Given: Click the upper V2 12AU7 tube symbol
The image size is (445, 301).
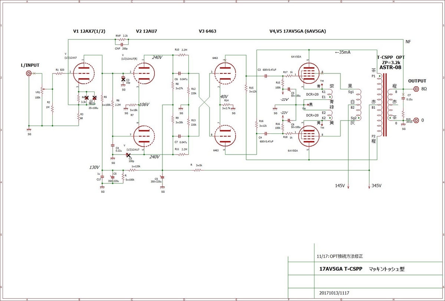Looking at the screenshot, I should (144, 73).
